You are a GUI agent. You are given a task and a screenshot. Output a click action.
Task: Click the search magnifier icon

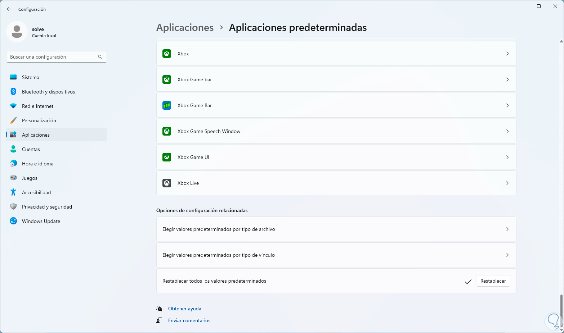tap(100, 57)
